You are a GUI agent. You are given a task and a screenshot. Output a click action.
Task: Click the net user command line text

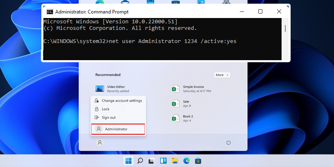140,41
